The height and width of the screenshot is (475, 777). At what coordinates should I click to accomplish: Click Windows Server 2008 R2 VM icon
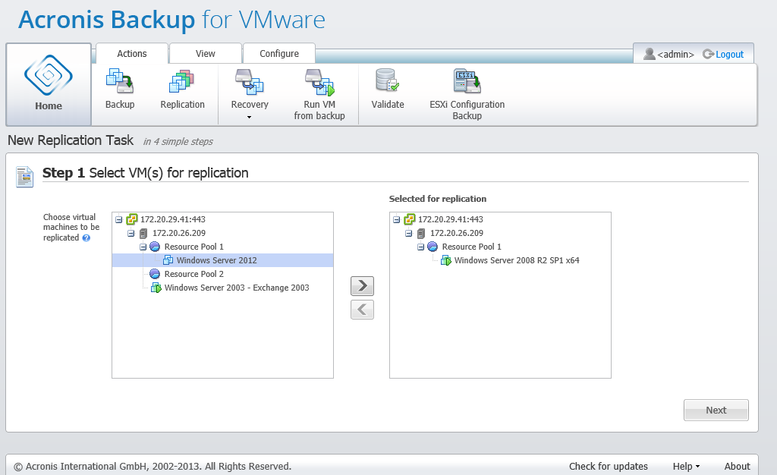coord(446,260)
